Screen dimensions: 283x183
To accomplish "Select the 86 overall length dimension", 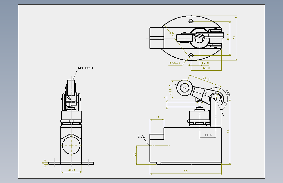I will [x=186, y=171].
